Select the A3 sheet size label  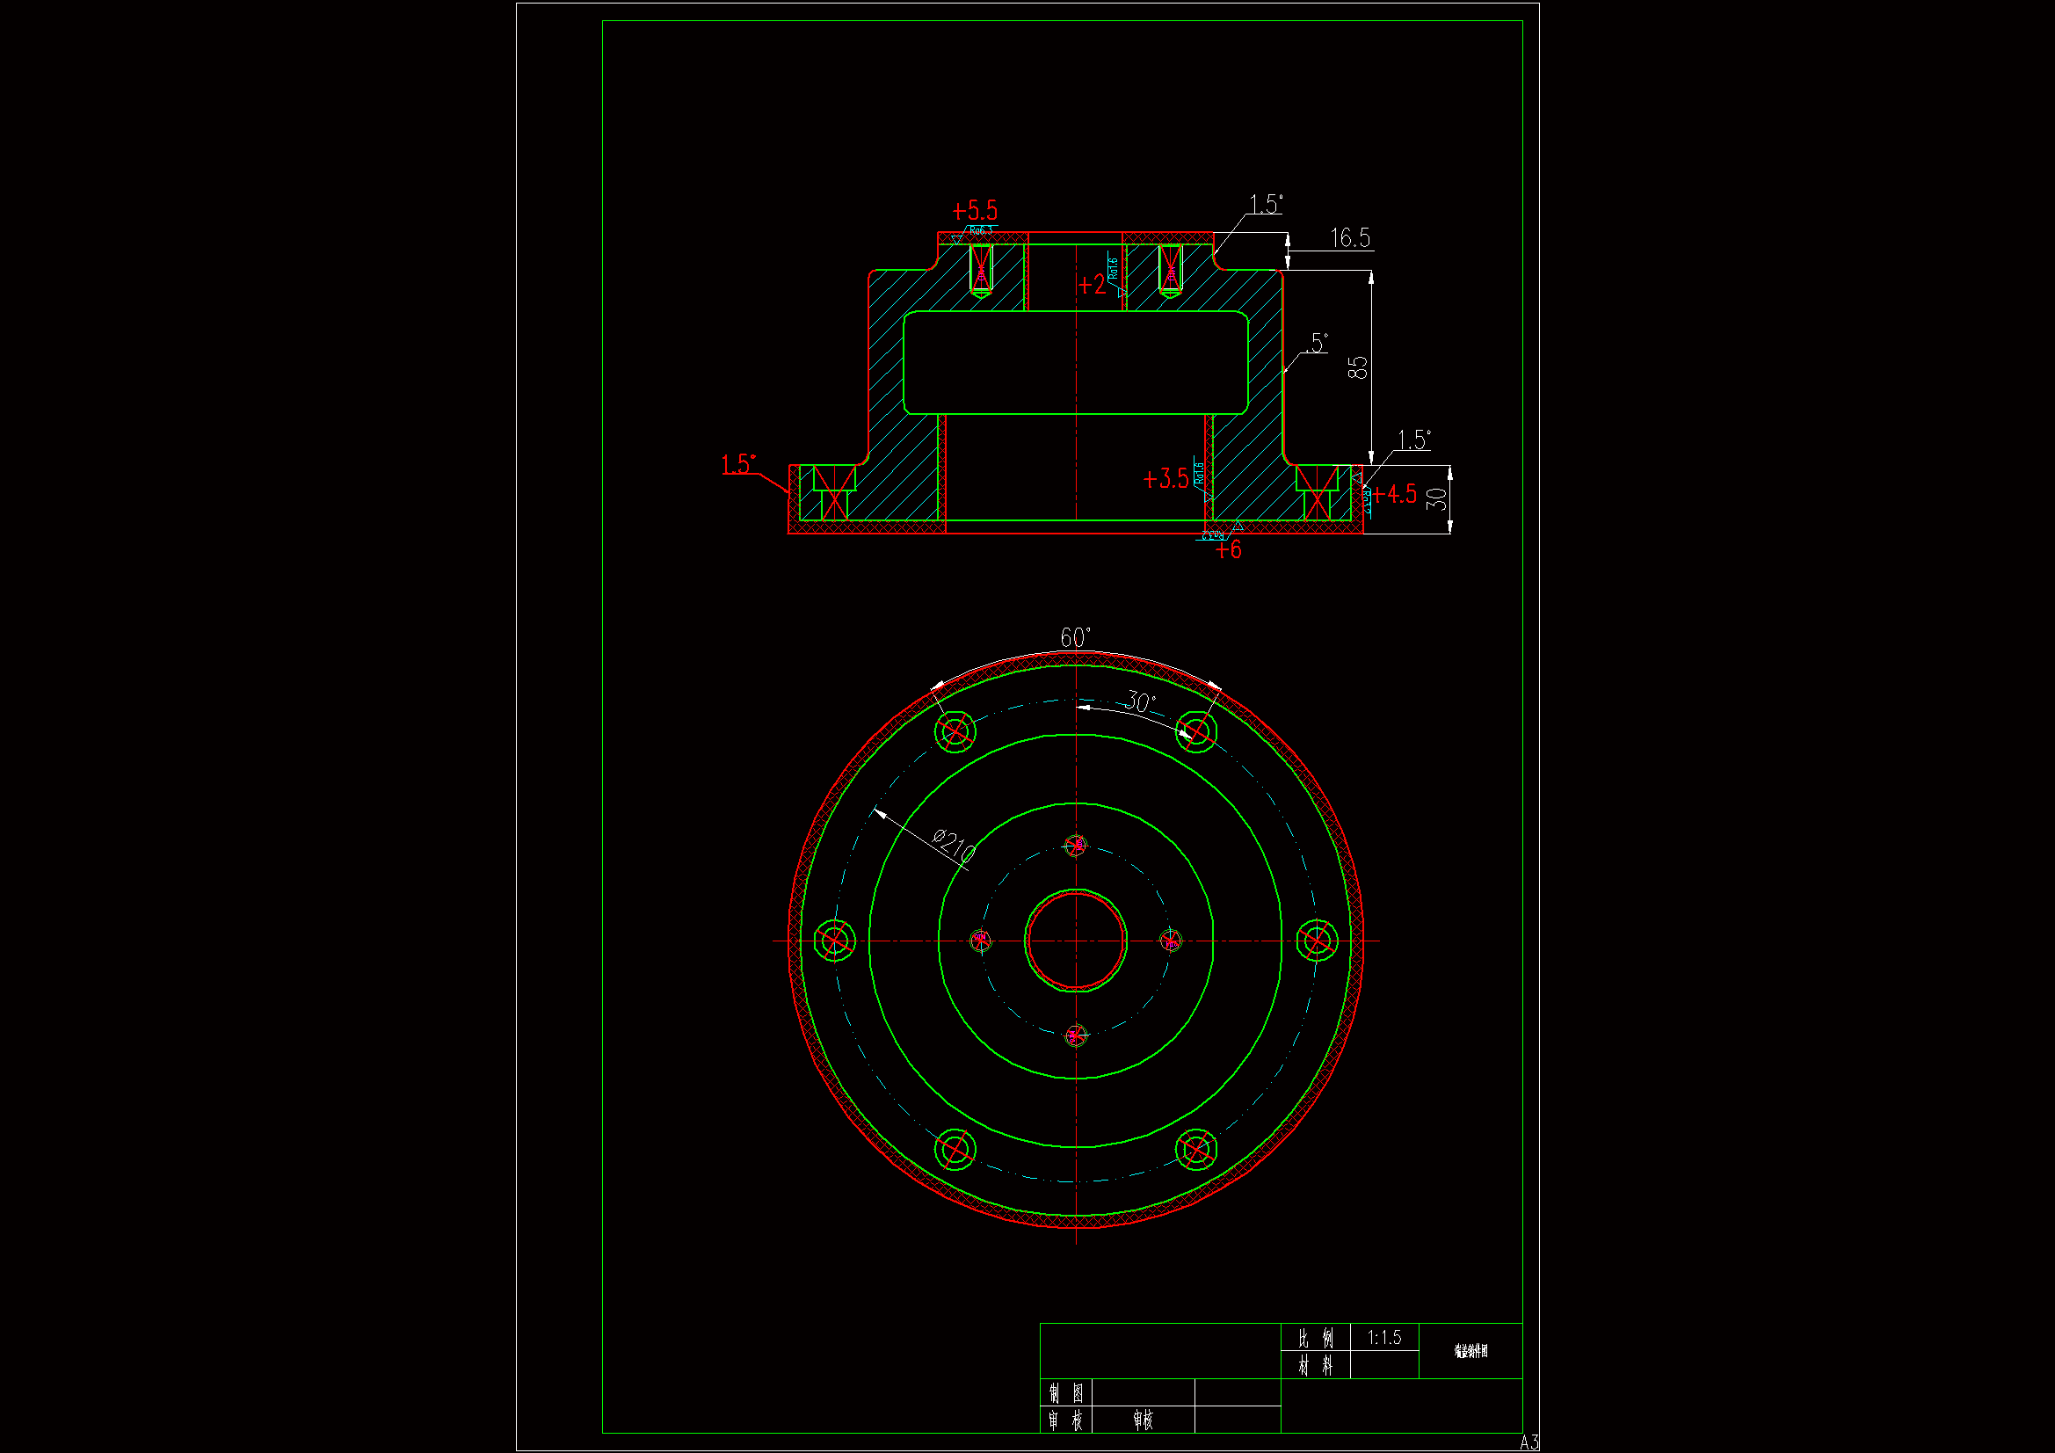1529,1442
